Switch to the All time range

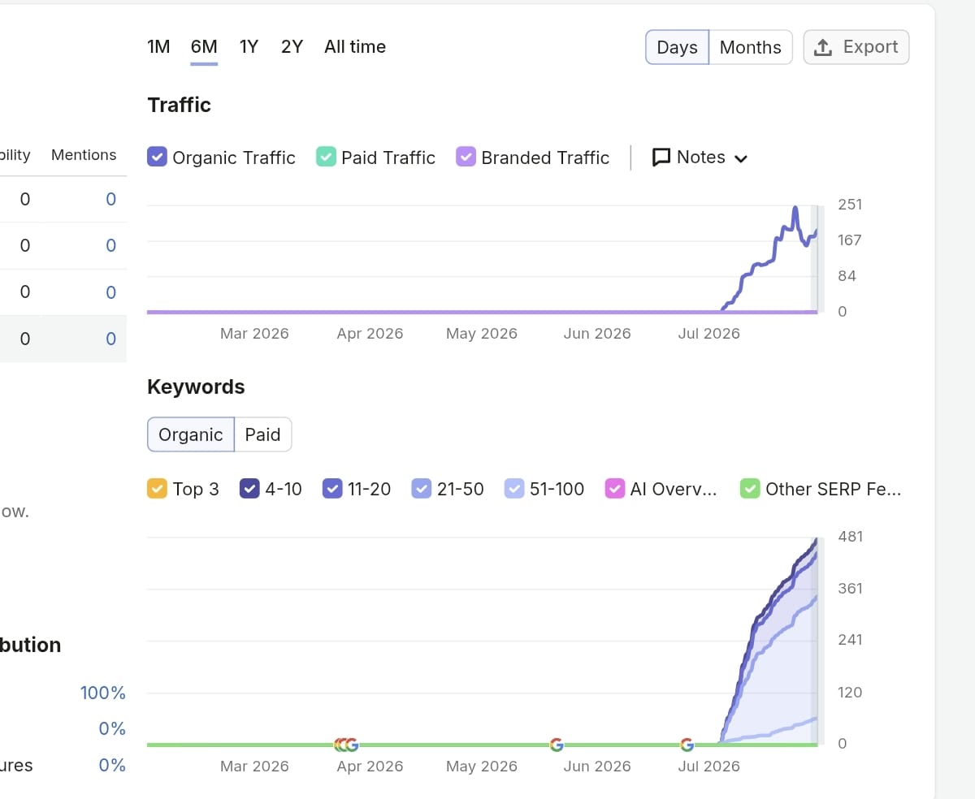tap(355, 47)
